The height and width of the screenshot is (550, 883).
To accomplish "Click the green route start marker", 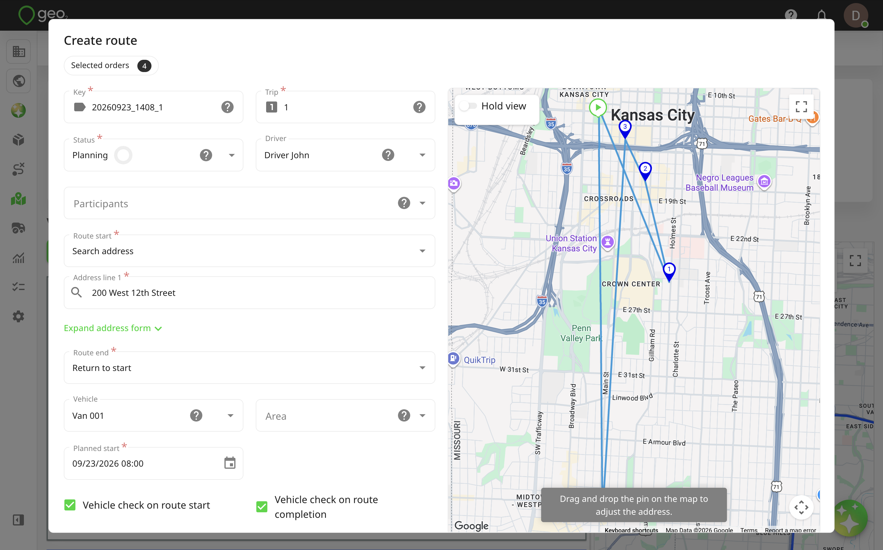I will tap(598, 107).
